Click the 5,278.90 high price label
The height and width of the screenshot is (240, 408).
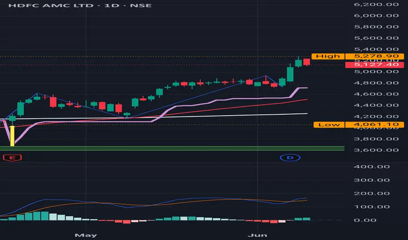375,56
